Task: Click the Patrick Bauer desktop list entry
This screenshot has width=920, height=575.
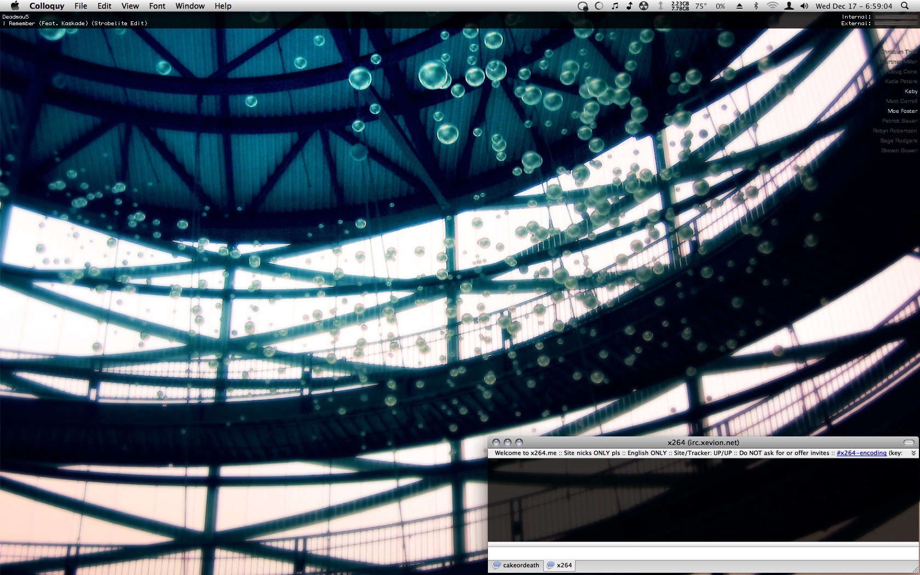Action: (x=899, y=121)
